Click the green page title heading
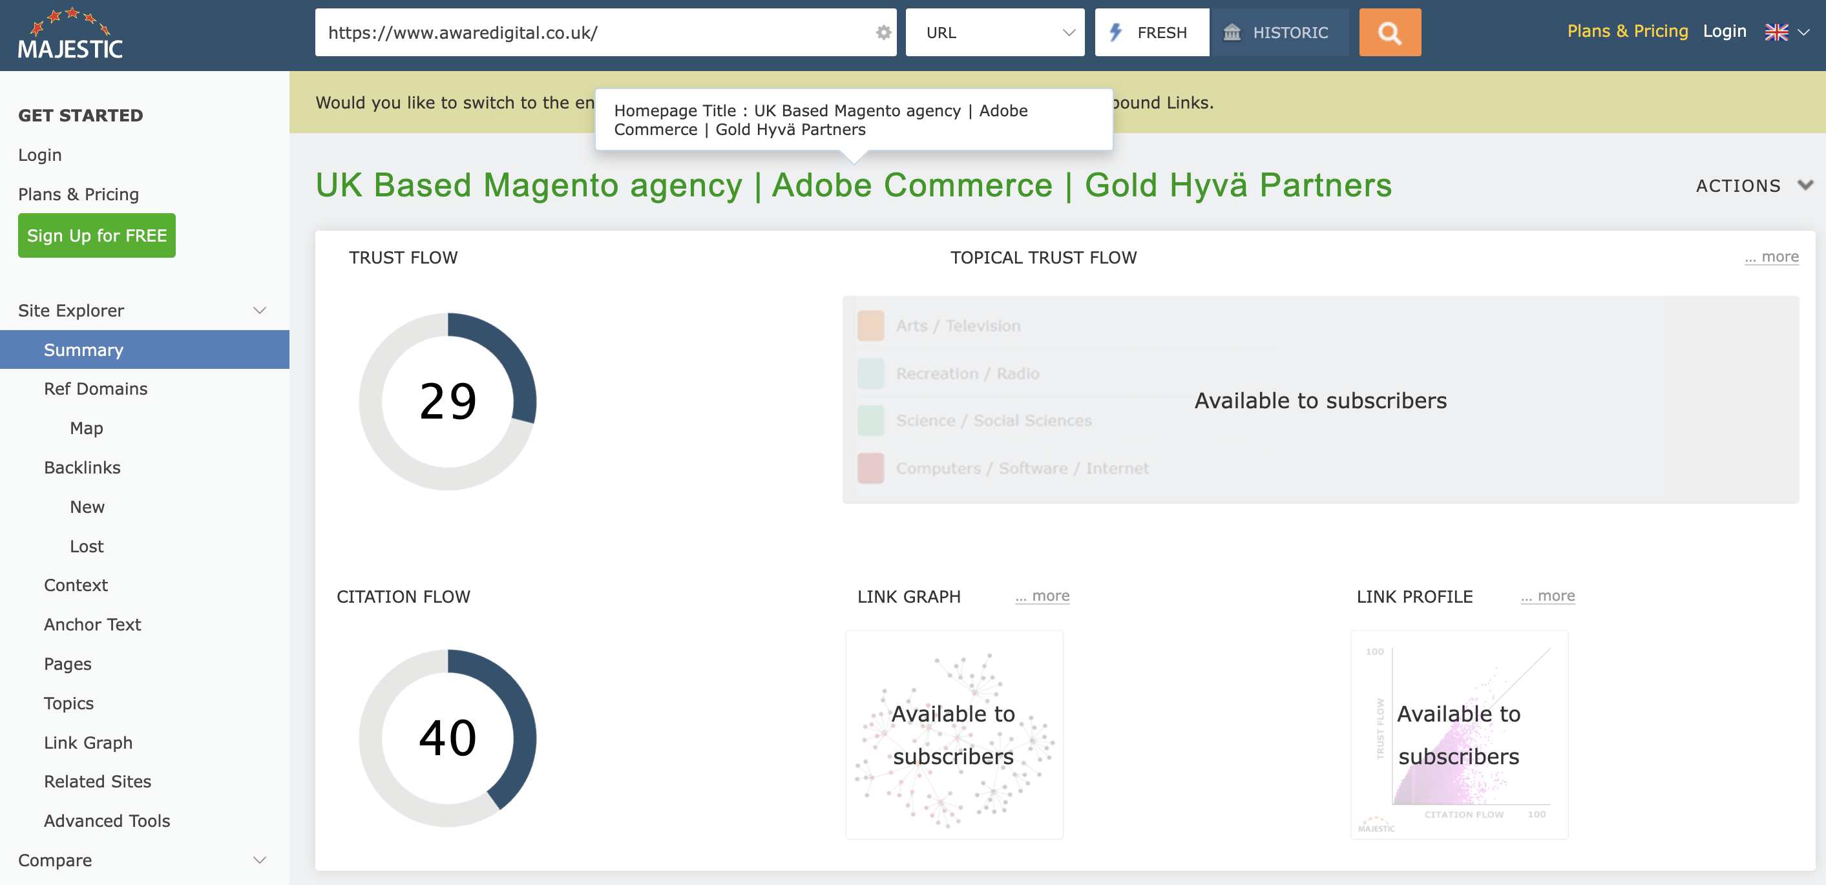 tap(854, 185)
